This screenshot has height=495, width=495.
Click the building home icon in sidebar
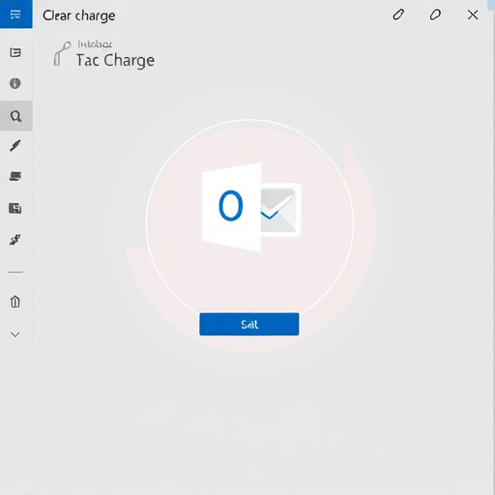(x=15, y=302)
